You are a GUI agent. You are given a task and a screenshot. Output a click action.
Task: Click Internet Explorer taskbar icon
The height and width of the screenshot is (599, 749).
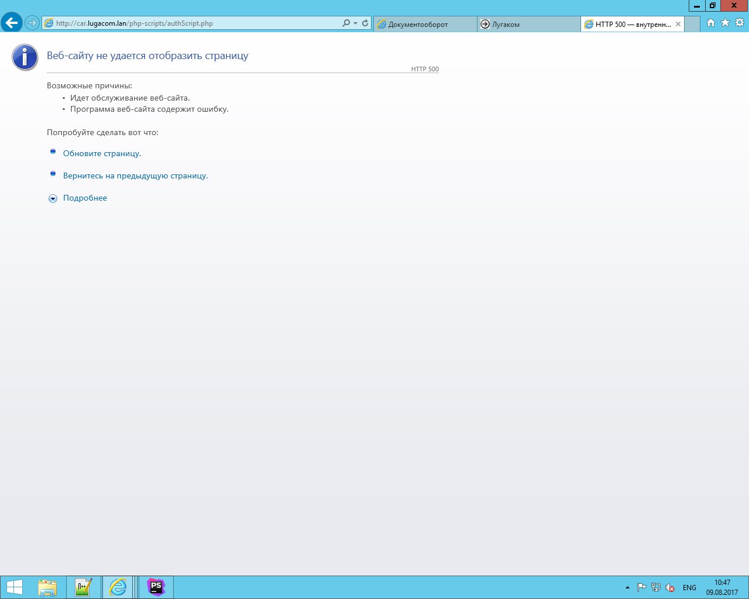point(118,587)
